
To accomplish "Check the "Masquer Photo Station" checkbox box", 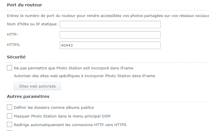I will [10, 116].
